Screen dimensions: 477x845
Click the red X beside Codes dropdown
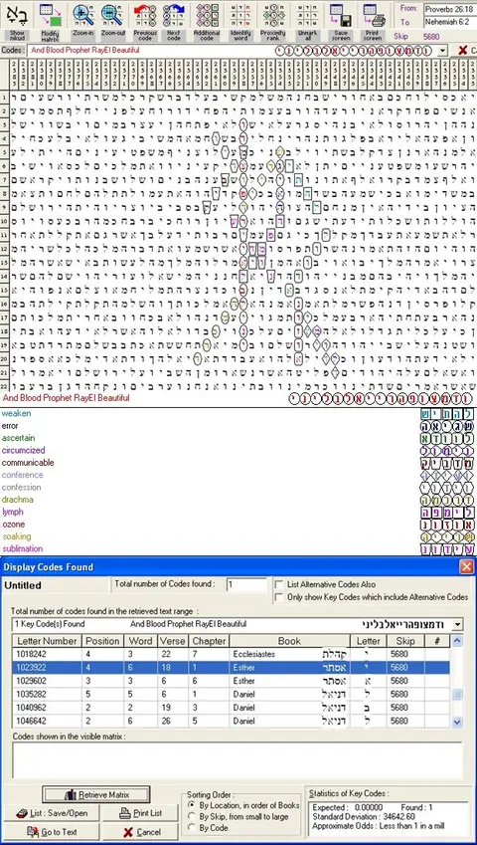(462, 50)
